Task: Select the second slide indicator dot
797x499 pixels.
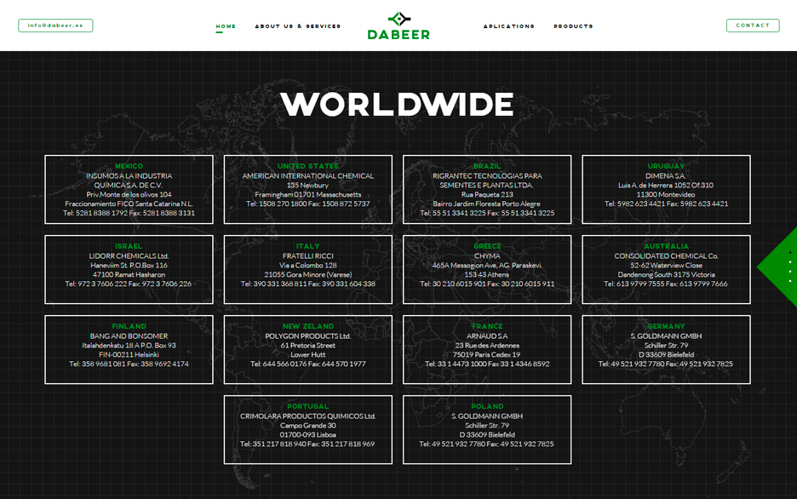Action: pos(790,261)
